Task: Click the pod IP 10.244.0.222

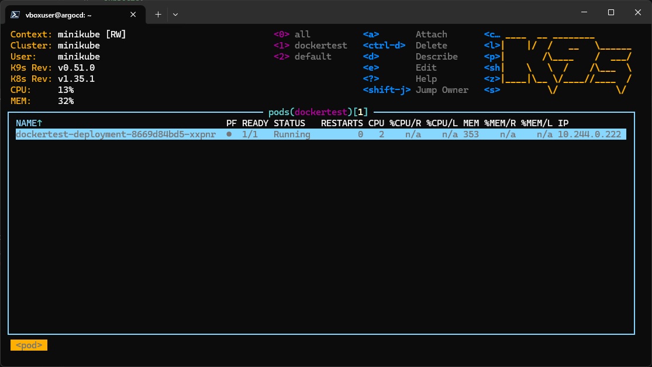Action: [589, 134]
